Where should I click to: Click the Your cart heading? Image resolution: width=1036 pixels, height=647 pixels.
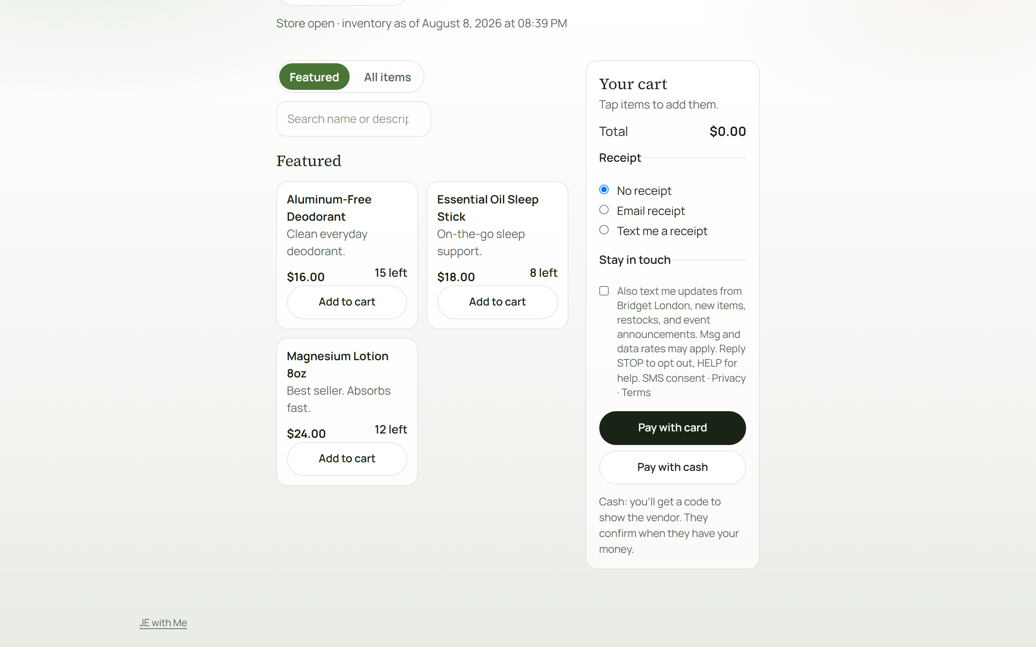(633, 84)
